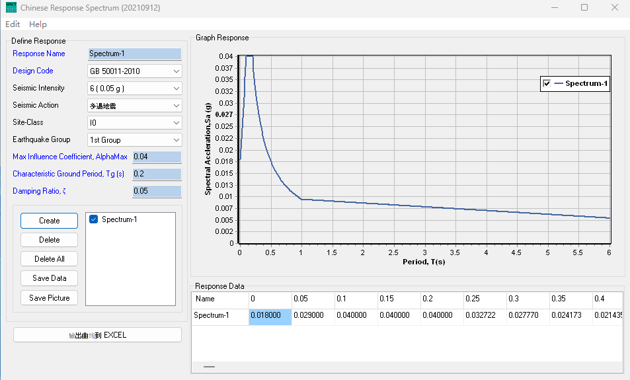Click the Damping Ratio input field
The width and height of the screenshot is (630, 380).
click(157, 191)
